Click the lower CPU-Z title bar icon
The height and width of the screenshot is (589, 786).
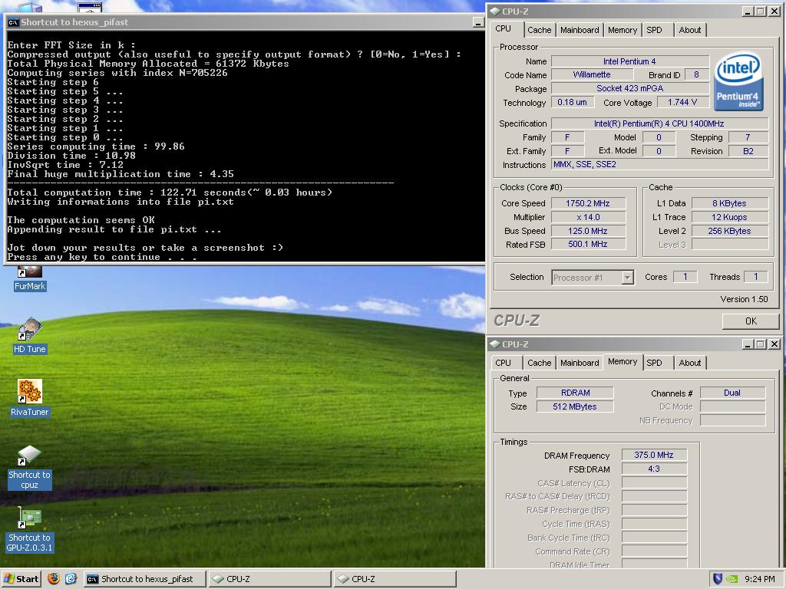click(495, 344)
